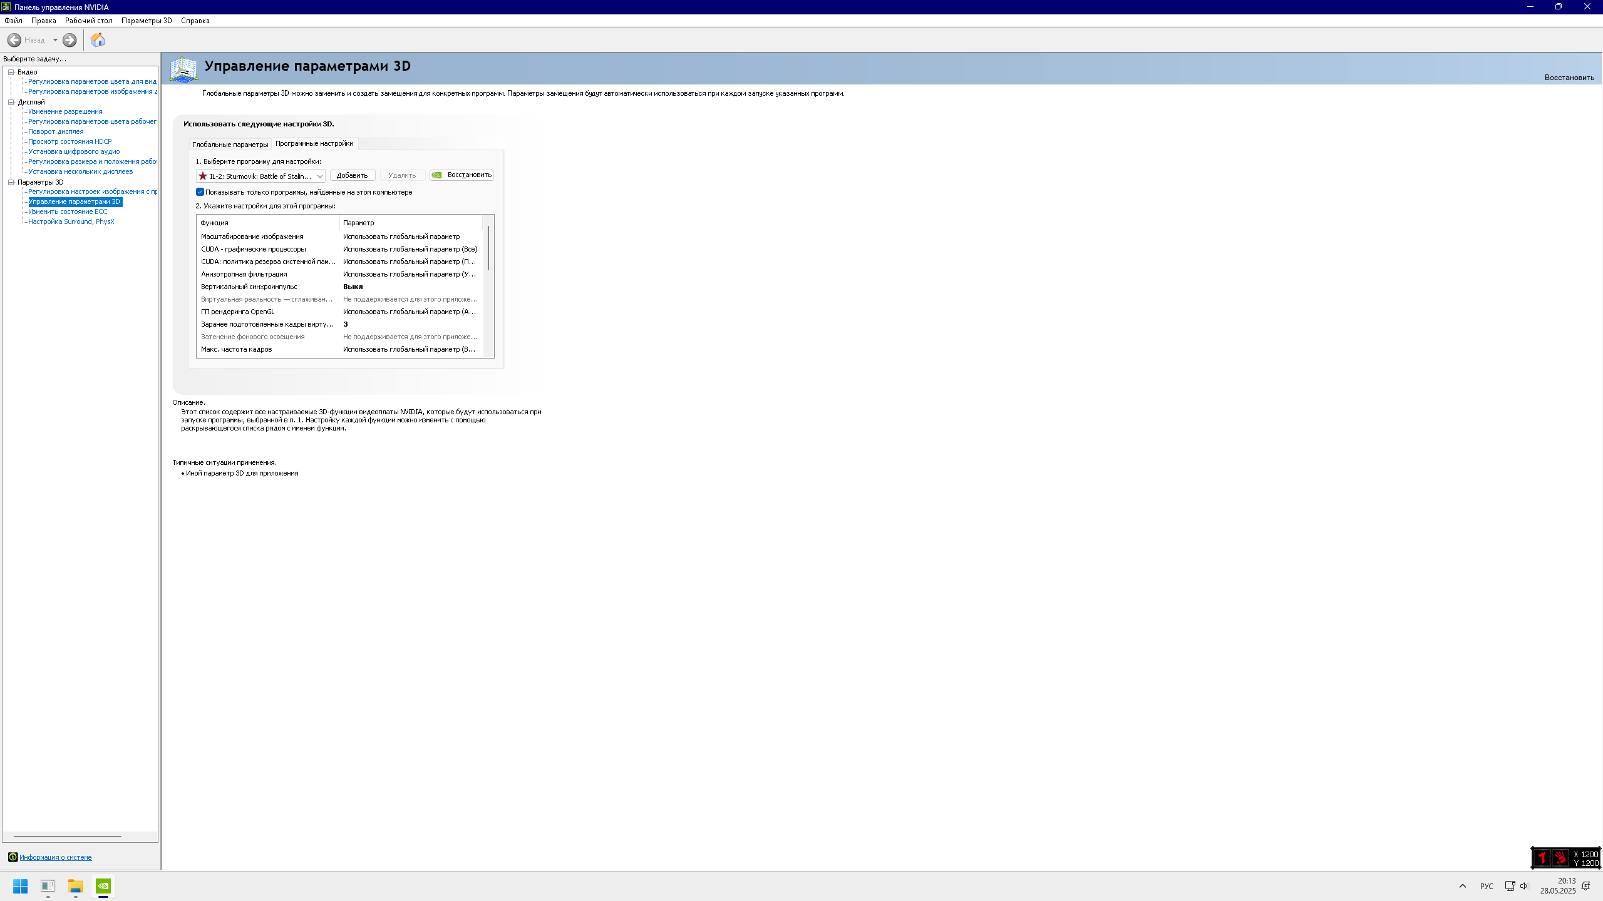Screen dimensions: 1603x901
Task: Open the Параметры 3D menu
Action: (x=147, y=21)
